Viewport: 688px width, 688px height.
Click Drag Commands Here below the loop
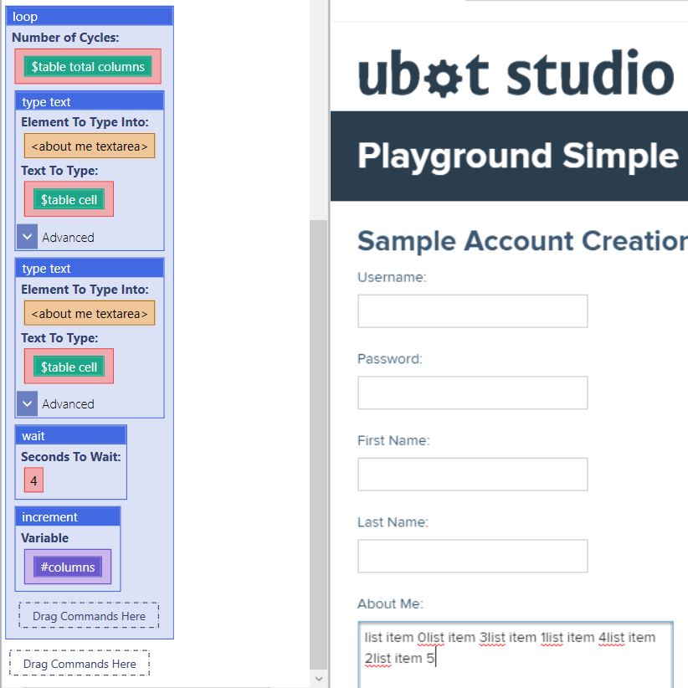point(80,664)
